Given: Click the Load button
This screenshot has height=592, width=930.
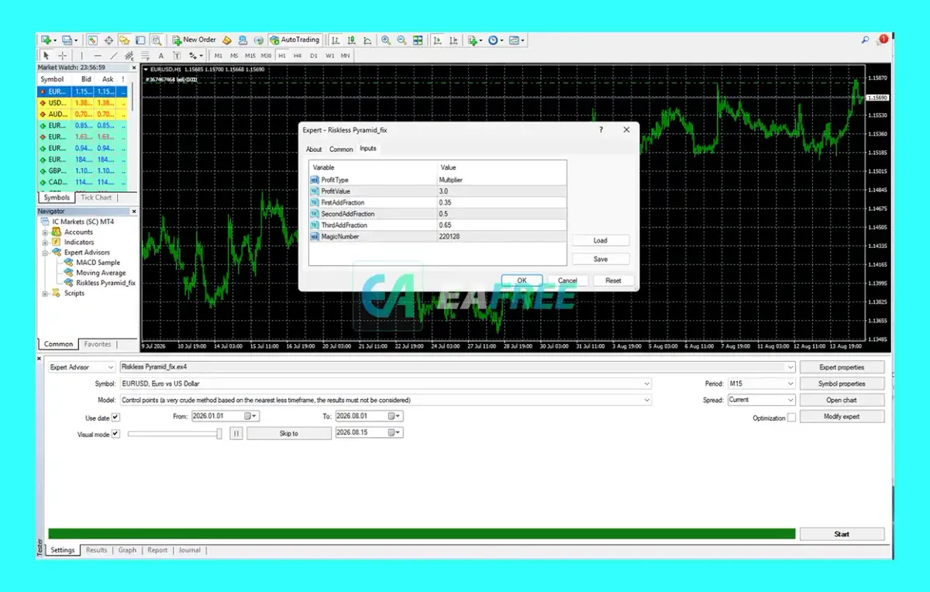Looking at the screenshot, I should click(601, 240).
